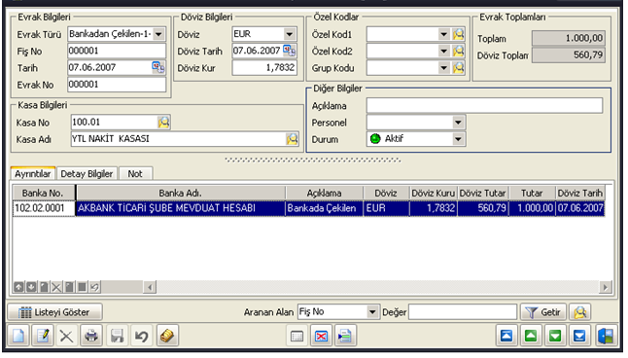Click the gold accounting slip icon

point(167,336)
